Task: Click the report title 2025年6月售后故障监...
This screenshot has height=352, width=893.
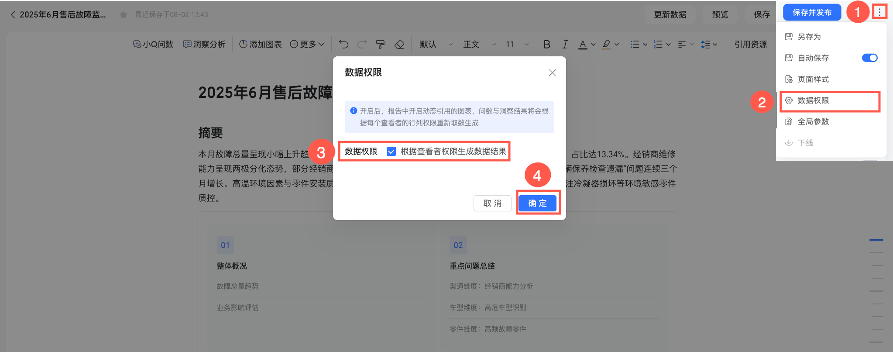Action: 63,15
